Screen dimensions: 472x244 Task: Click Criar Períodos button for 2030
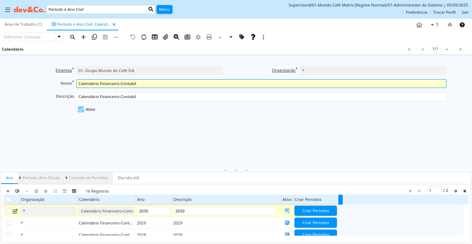pos(316,211)
